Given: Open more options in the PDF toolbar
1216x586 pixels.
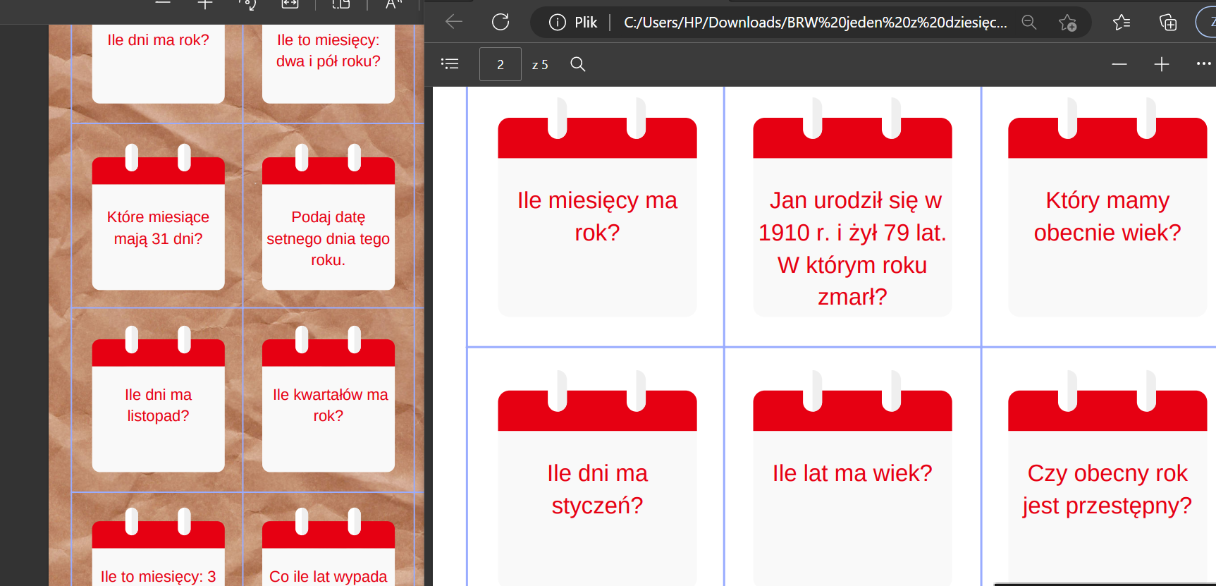Looking at the screenshot, I should point(1203,64).
